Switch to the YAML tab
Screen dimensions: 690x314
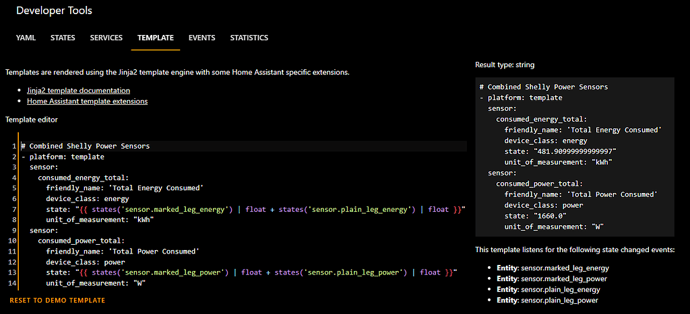pos(26,38)
